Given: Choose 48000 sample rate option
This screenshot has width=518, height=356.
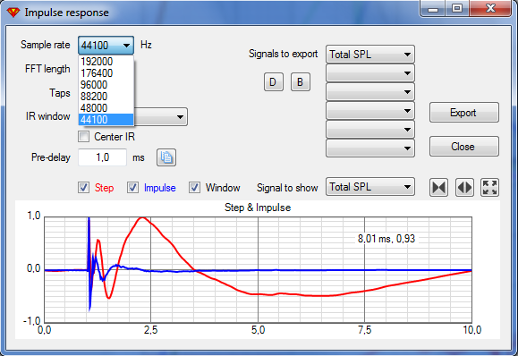Looking at the screenshot, I should click(x=106, y=108).
